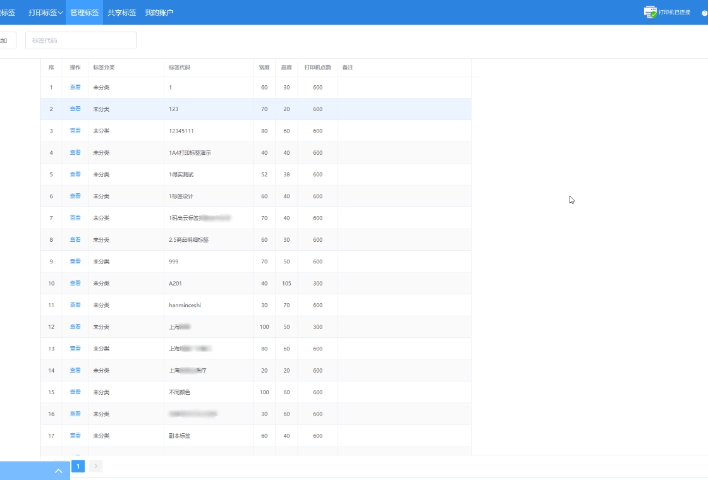Click the 操作 column header
Image resolution: width=708 pixels, height=480 pixels.
(75, 67)
